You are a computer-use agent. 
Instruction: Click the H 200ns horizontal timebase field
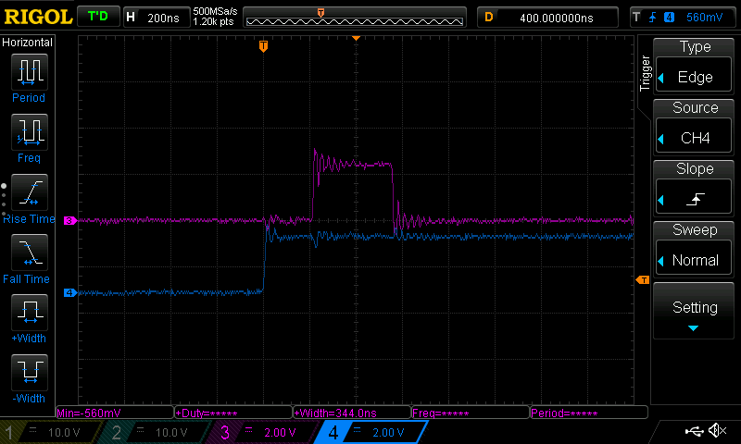coord(156,18)
